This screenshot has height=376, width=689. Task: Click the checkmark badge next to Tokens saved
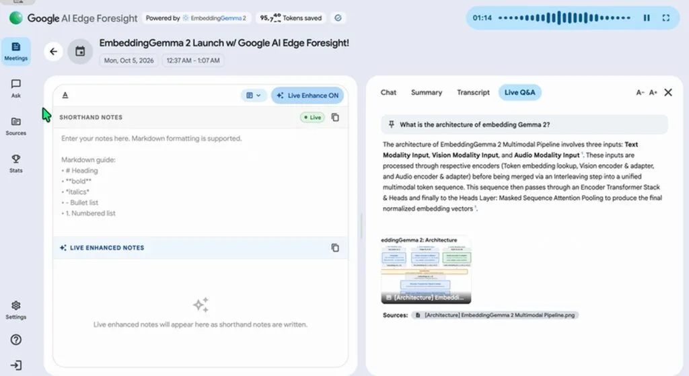tap(338, 18)
